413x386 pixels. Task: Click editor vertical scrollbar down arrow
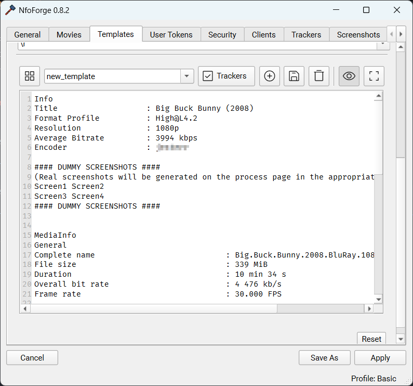coord(379,299)
